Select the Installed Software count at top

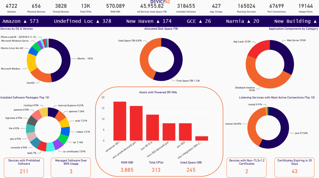pos(186,7)
